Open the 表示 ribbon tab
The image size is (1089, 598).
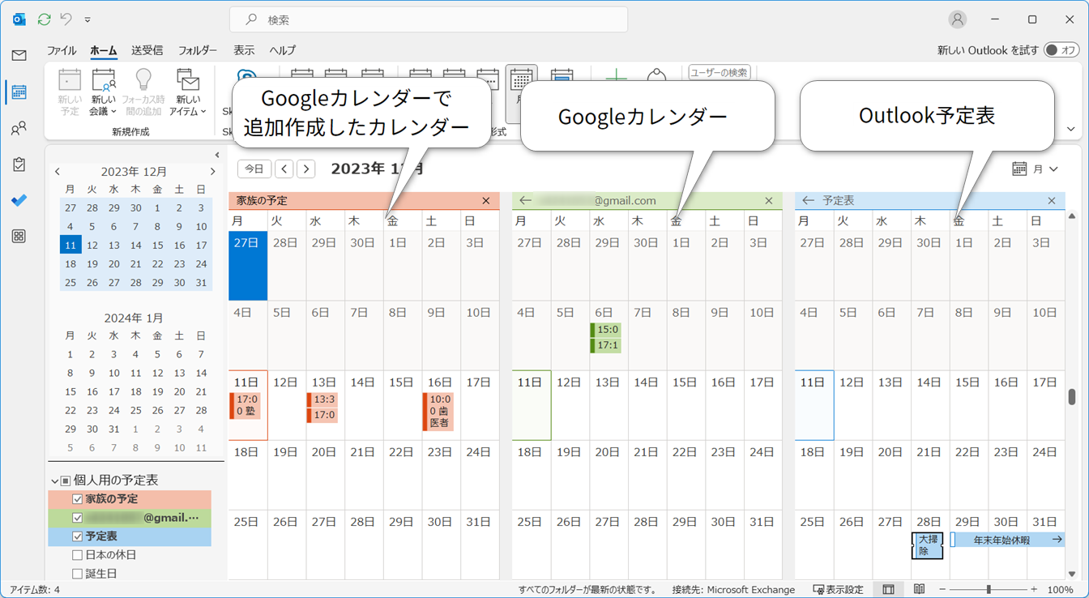tap(244, 50)
